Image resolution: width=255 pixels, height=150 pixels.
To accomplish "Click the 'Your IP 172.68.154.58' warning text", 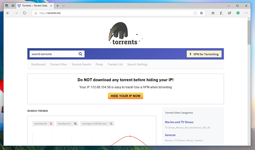I will coord(126,87).
